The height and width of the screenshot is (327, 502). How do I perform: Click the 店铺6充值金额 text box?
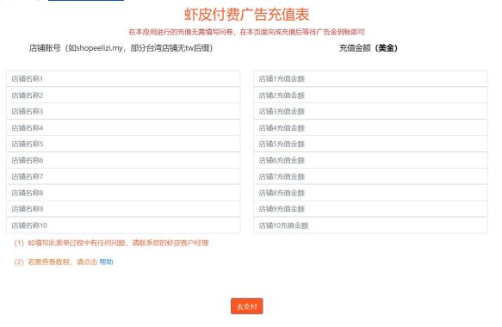pyautogui.click(x=370, y=160)
